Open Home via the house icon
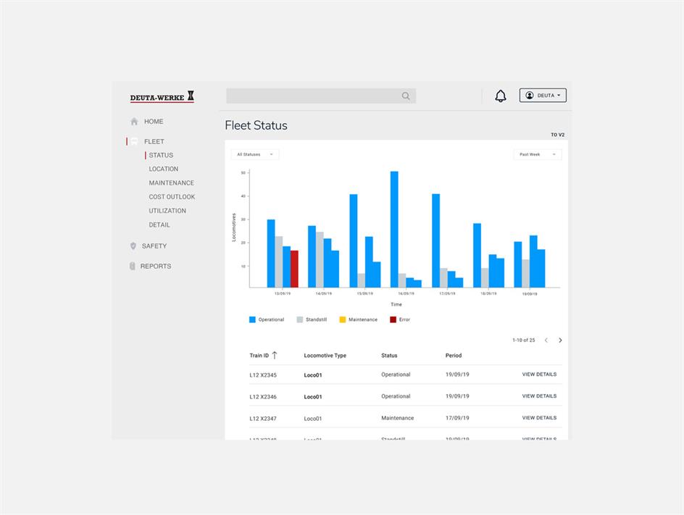Image resolution: width=684 pixels, height=515 pixels. (x=134, y=121)
